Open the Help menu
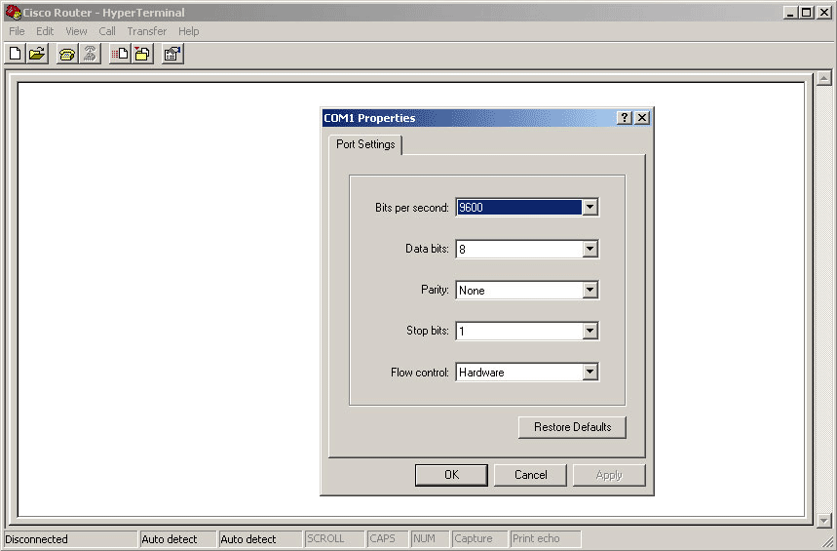Viewport: 837px width, 551px height. [188, 31]
